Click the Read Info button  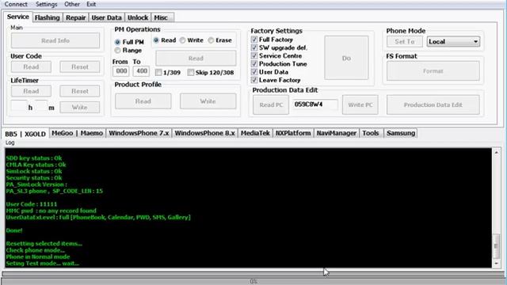pos(55,40)
